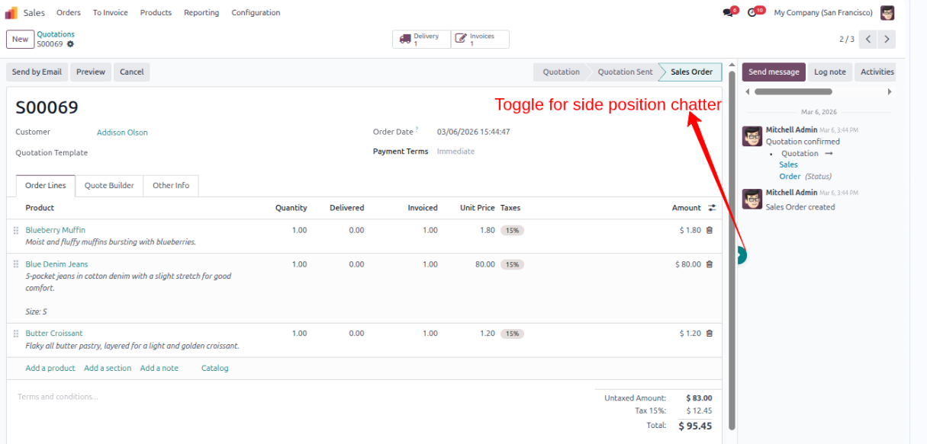Open Blueberry Muffin product link
The image size is (927, 444).
55,230
